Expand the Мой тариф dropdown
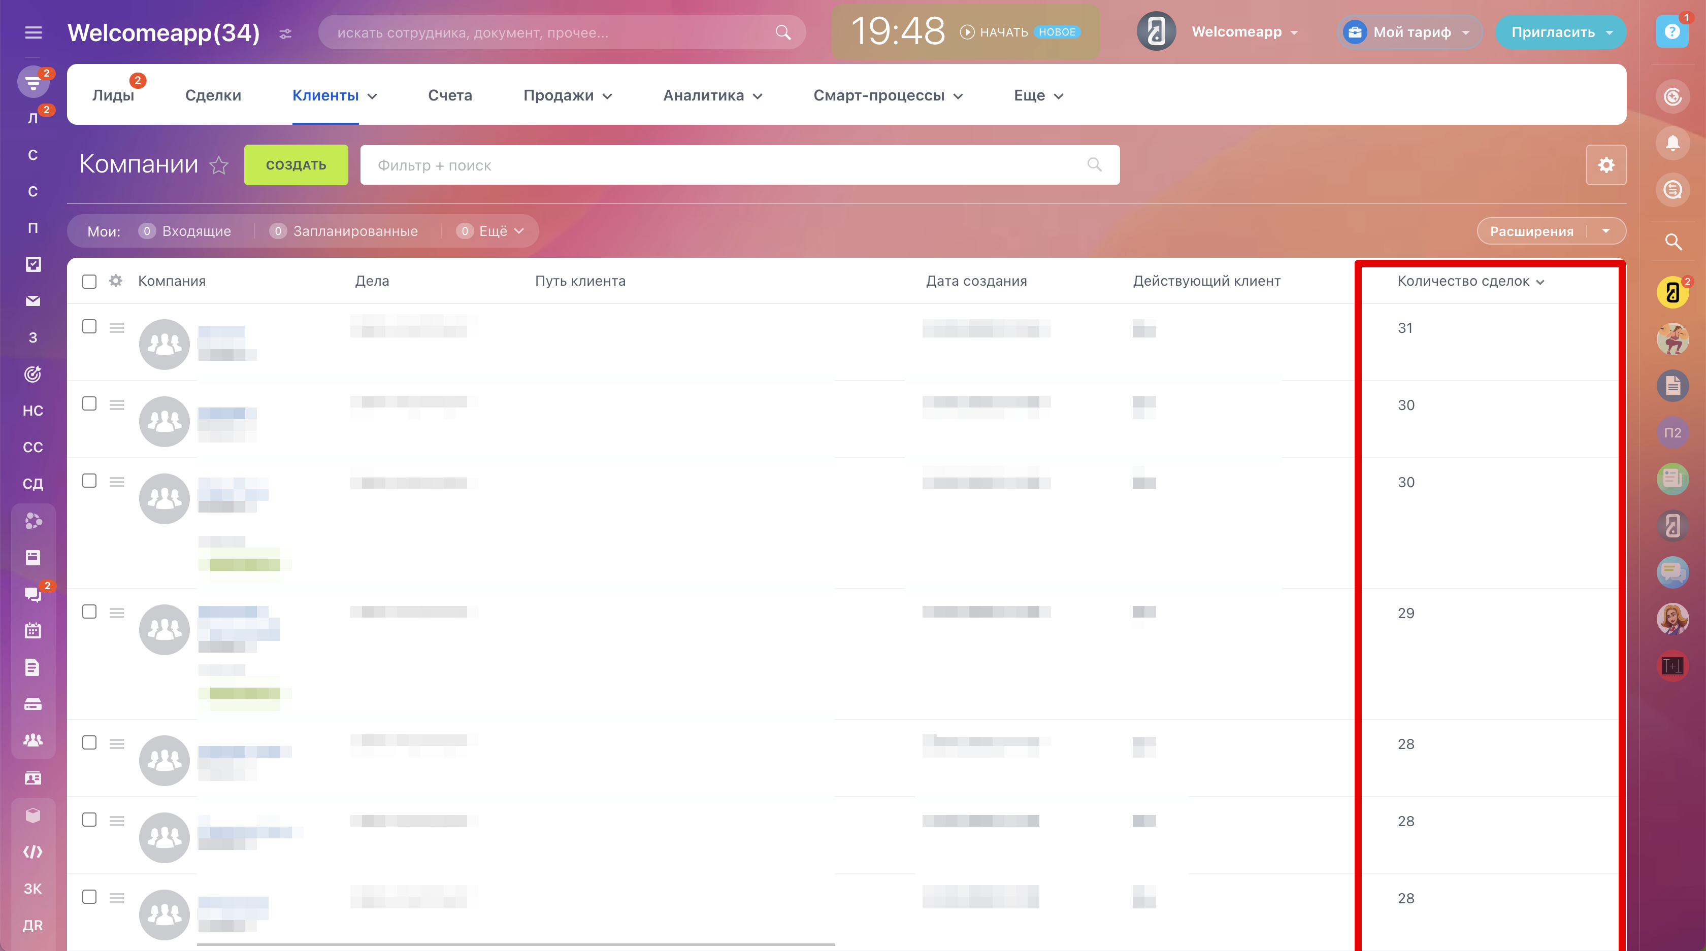The image size is (1706, 951). pos(1466,32)
